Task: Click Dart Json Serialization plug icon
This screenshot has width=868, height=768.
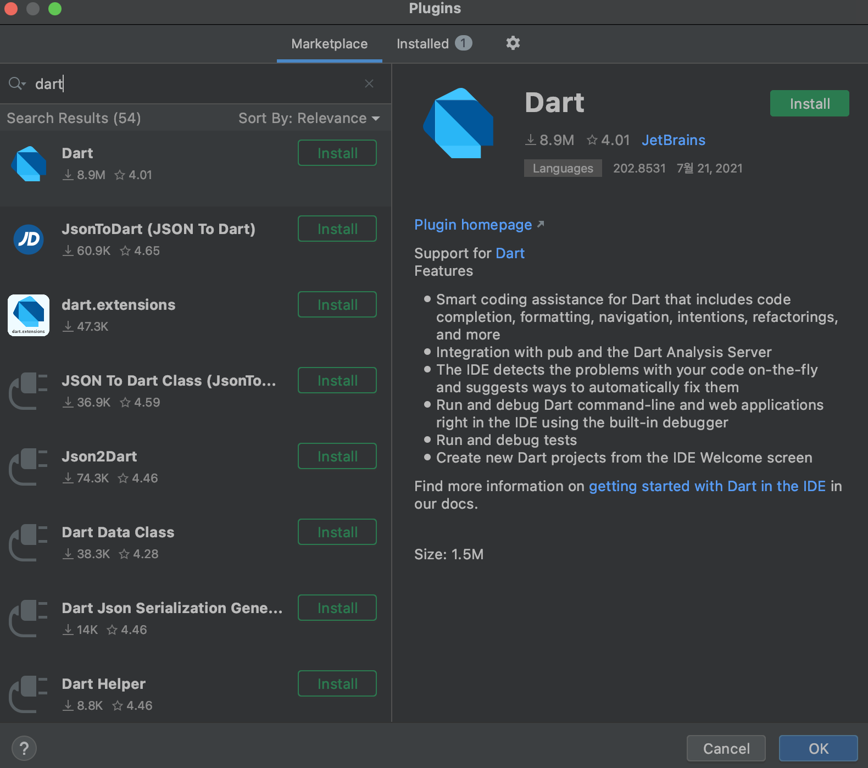Action: click(29, 619)
